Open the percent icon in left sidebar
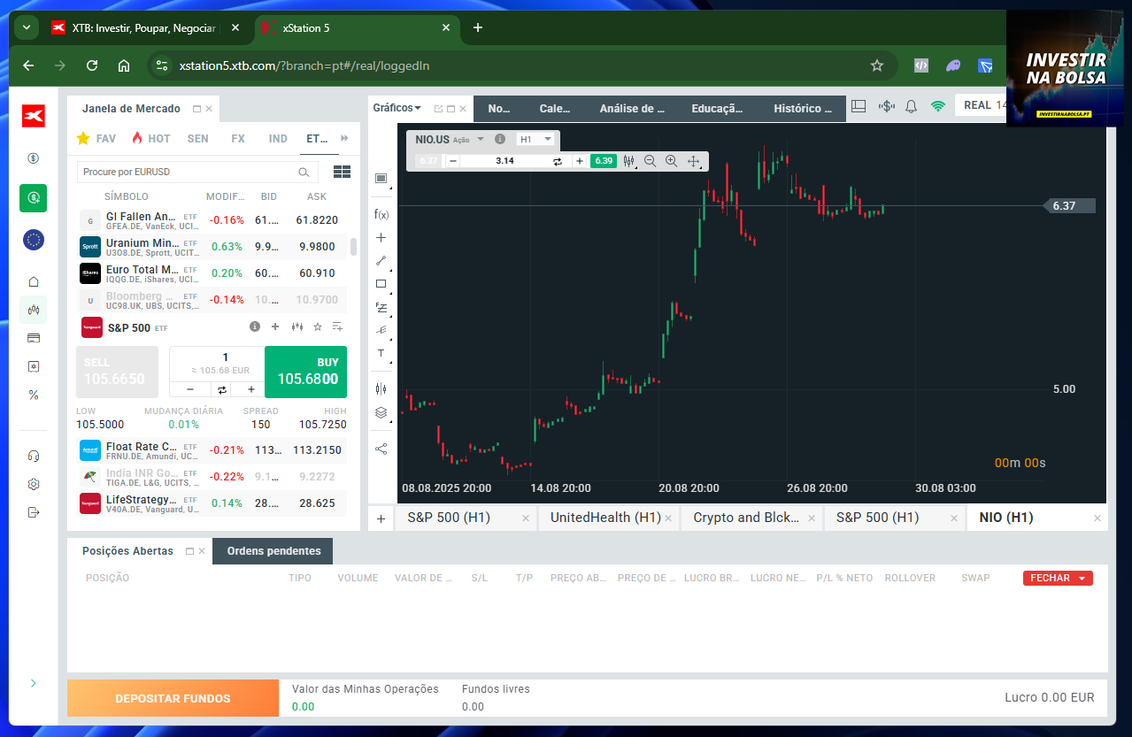Image resolution: width=1132 pixels, height=737 pixels. [34, 395]
